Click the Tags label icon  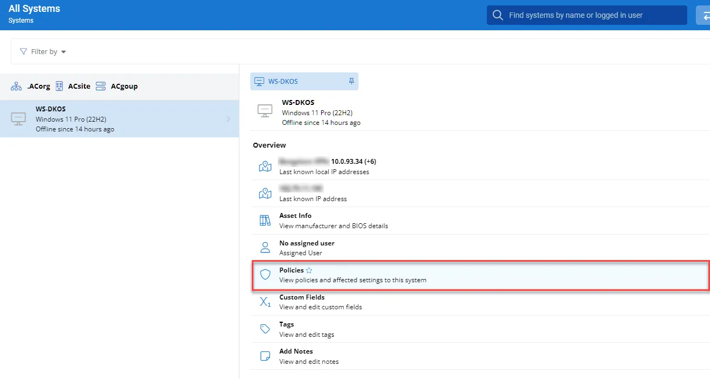point(265,329)
